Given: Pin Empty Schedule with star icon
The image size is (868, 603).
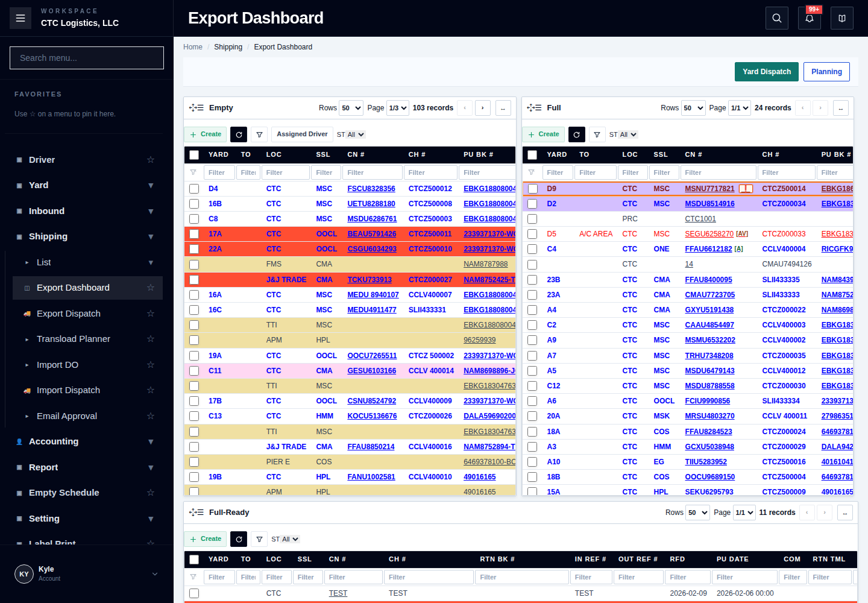Looking at the screenshot, I should coord(151,493).
